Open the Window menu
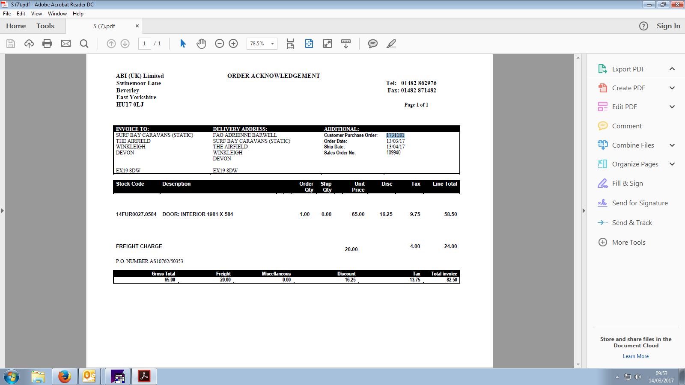This screenshot has height=385, width=685. coord(57,14)
